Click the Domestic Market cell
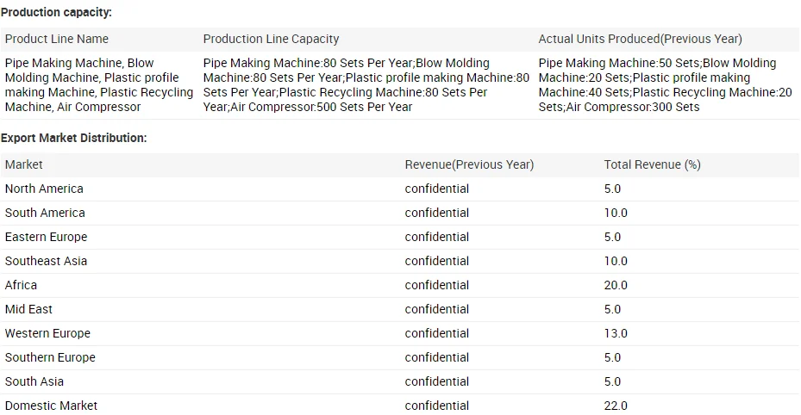801x415 pixels. 51,406
